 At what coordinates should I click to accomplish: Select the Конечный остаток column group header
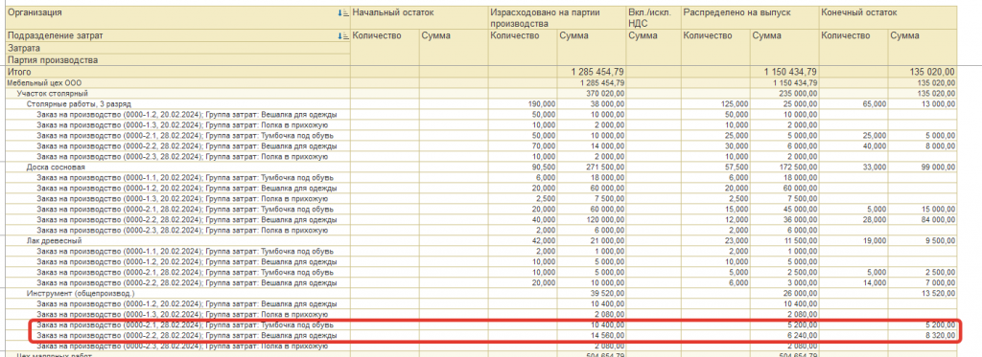(x=888, y=17)
